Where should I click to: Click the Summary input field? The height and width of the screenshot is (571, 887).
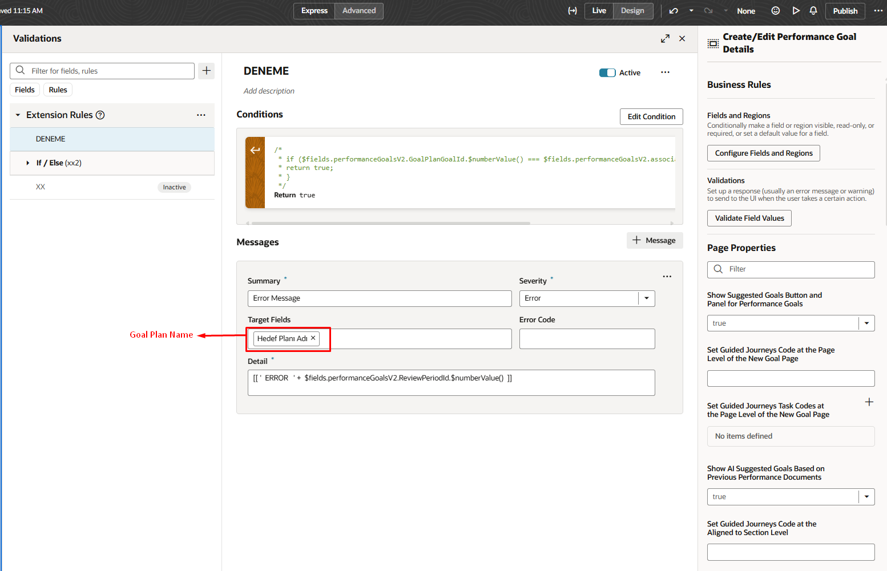[x=380, y=298]
